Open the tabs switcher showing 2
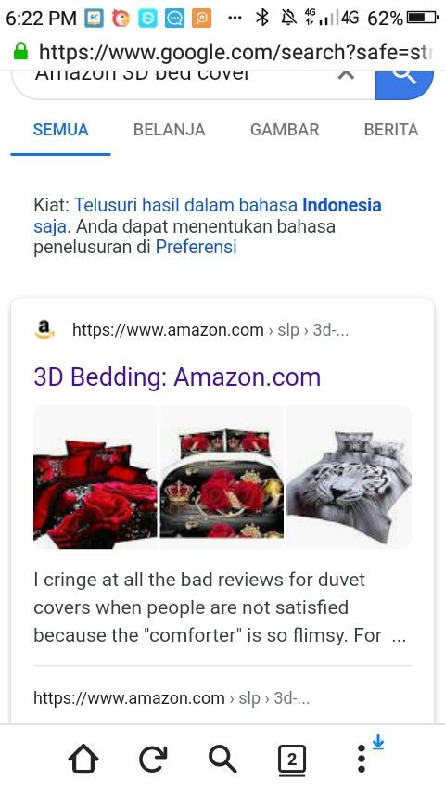Image resolution: width=445 pixels, height=792 pixels. (292, 760)
